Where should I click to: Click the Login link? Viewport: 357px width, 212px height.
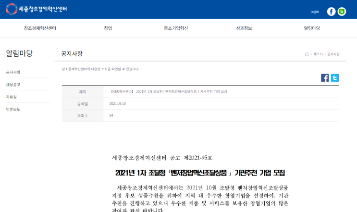(x=315, y=12)
